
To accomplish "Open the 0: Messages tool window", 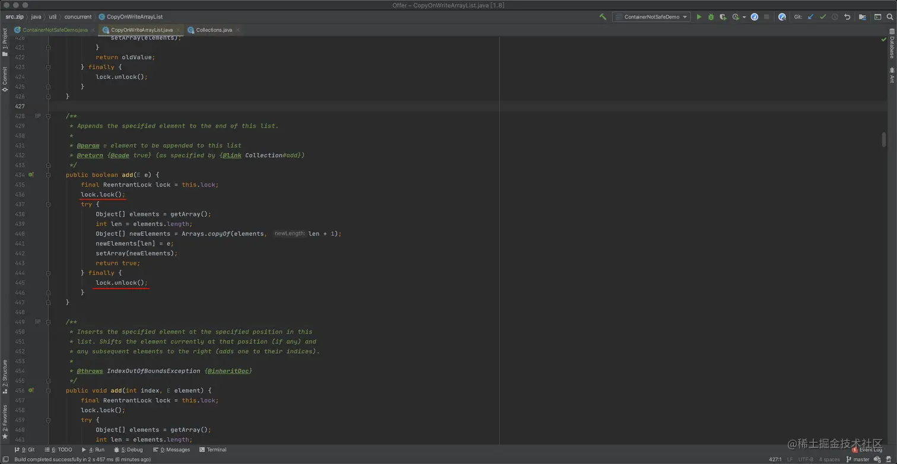I will pos(171,450).
